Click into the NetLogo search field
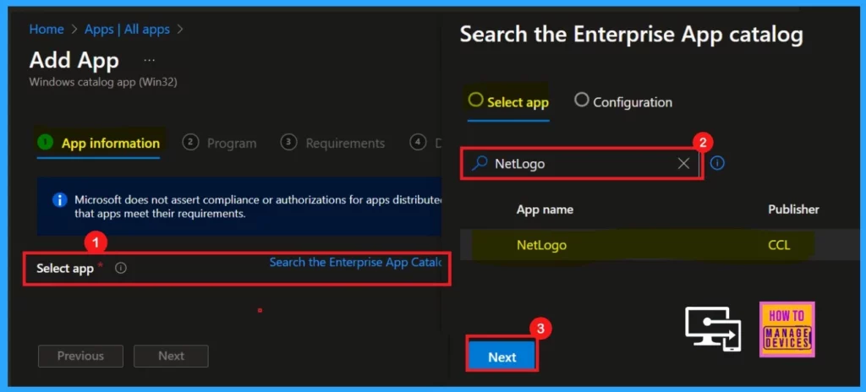The width and height of the screenshot is (866, 392). (580, 163)
